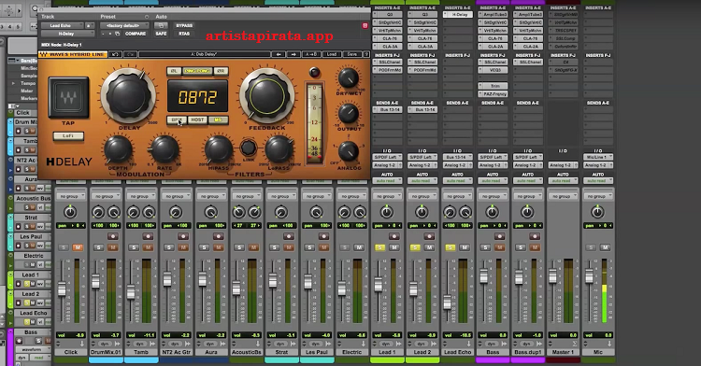Click the HIPASS filter knob

[219, 149]
